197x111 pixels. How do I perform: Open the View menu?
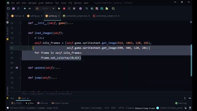tap(24, 3)
